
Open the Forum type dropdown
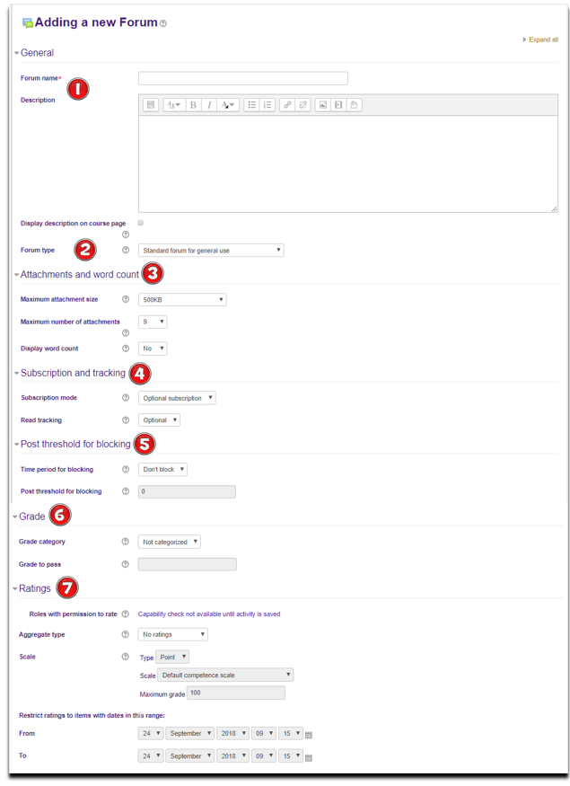211,251
